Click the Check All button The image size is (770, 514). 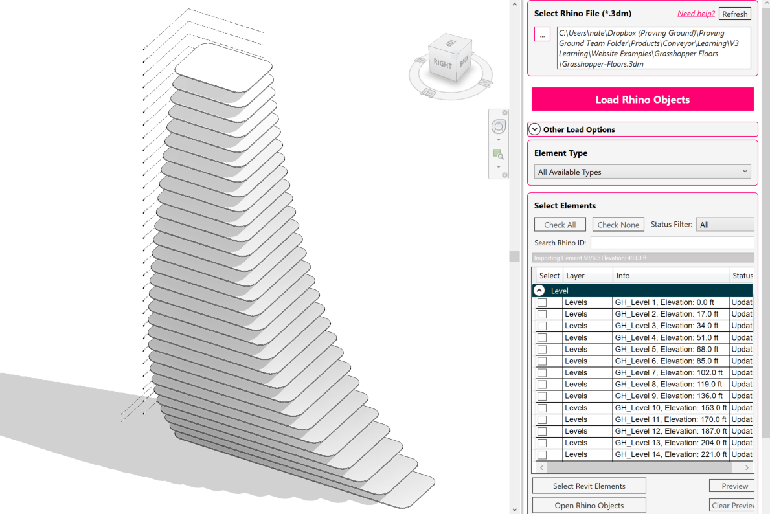pos(560,224)
